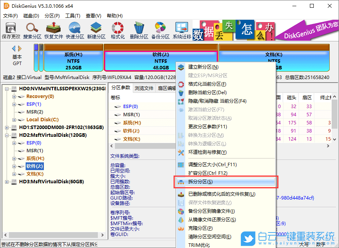Image resolution: width=339 pixels, height=248 pixels.
Task: Click the previous disk left arrow
Action: pos(14,48)
